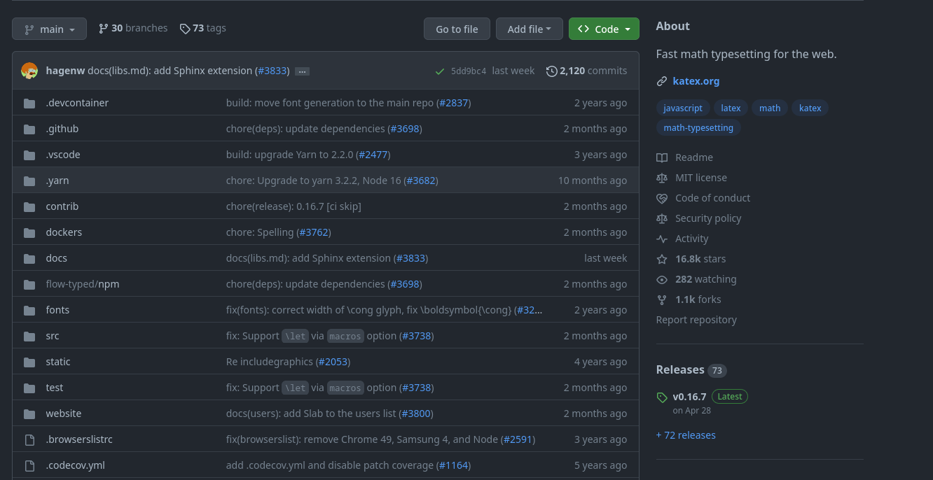Click dockers folder icon
This screenshot has width=933, height=480.
tap(29, 232)
